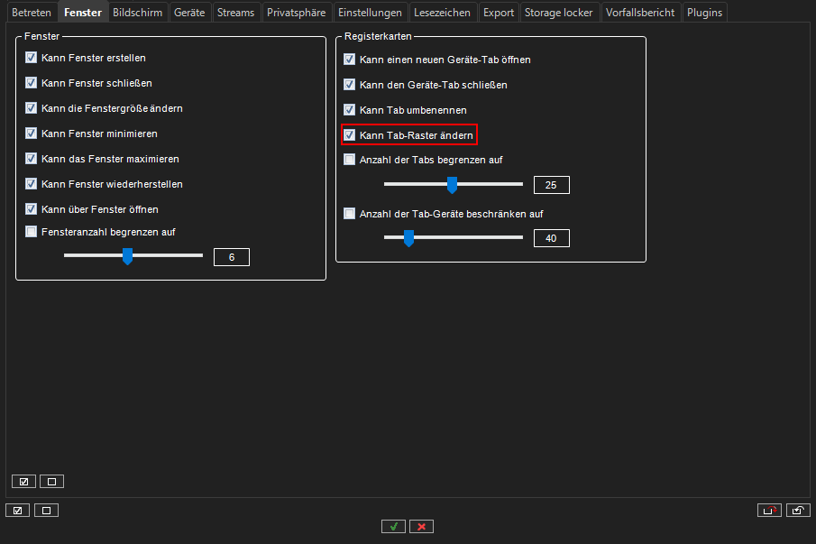Click the tab device limit slider handle
This screenshot has height=544, width=816.
click(x=408, y=238)
